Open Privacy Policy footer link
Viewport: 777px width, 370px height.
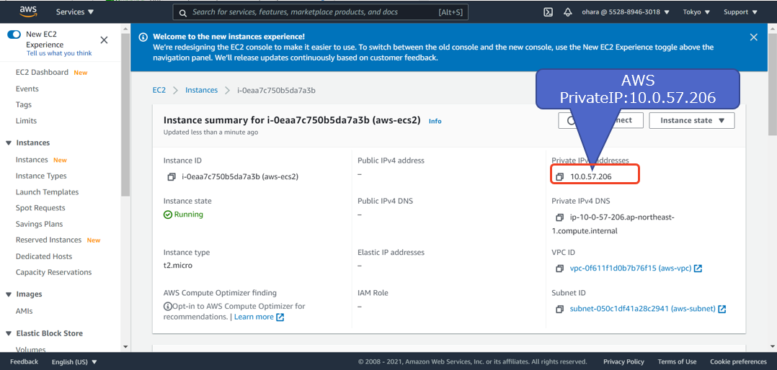(624, 361)
